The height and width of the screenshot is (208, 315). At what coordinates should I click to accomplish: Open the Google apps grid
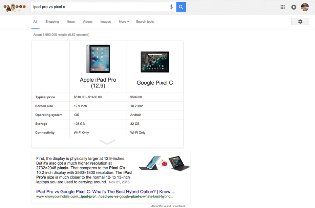[282, 7]
